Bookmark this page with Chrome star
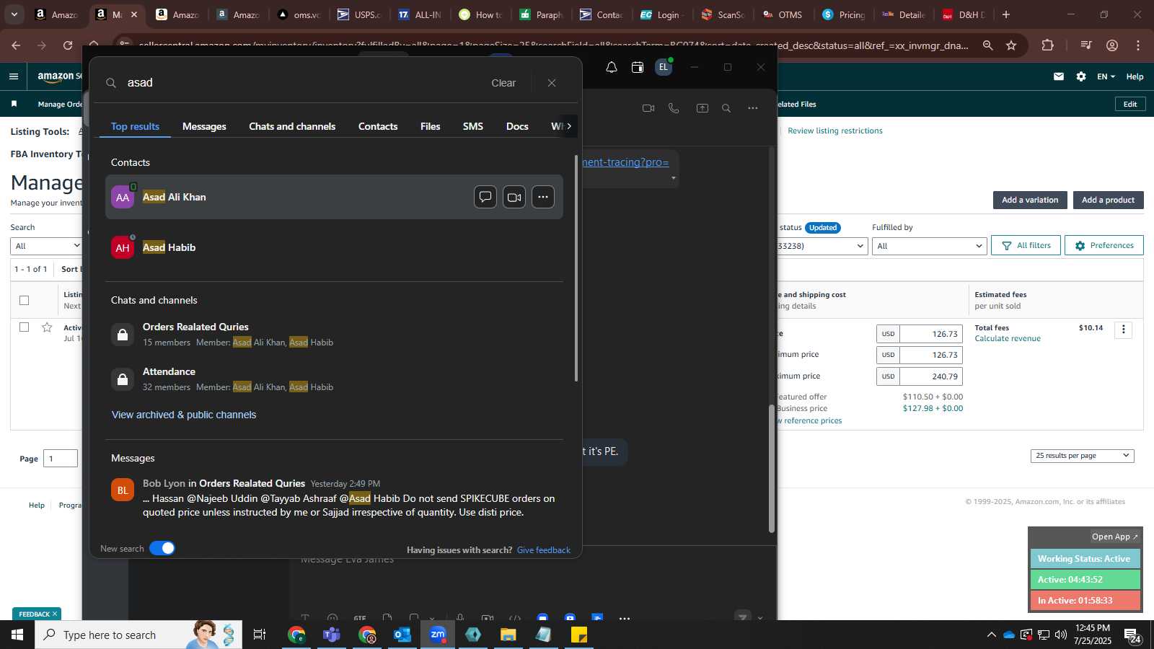 [1011, 45]
